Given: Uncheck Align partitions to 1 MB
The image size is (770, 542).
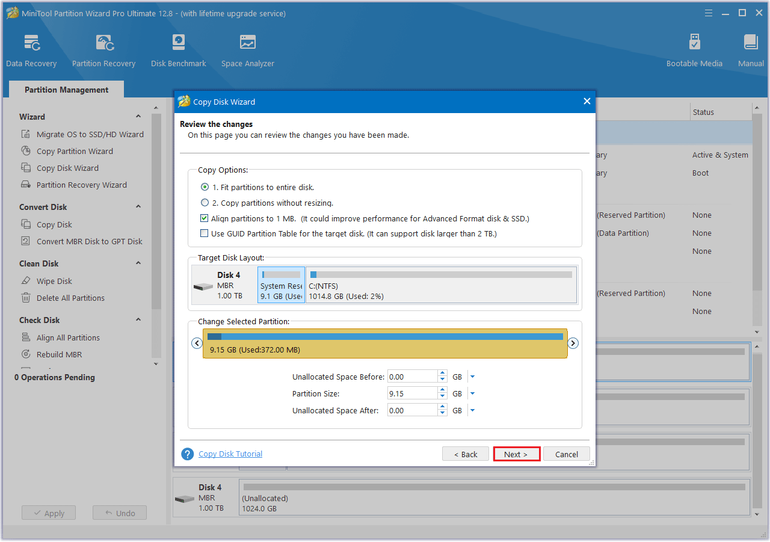Looking at the screenshot, I should click(205, 218).
